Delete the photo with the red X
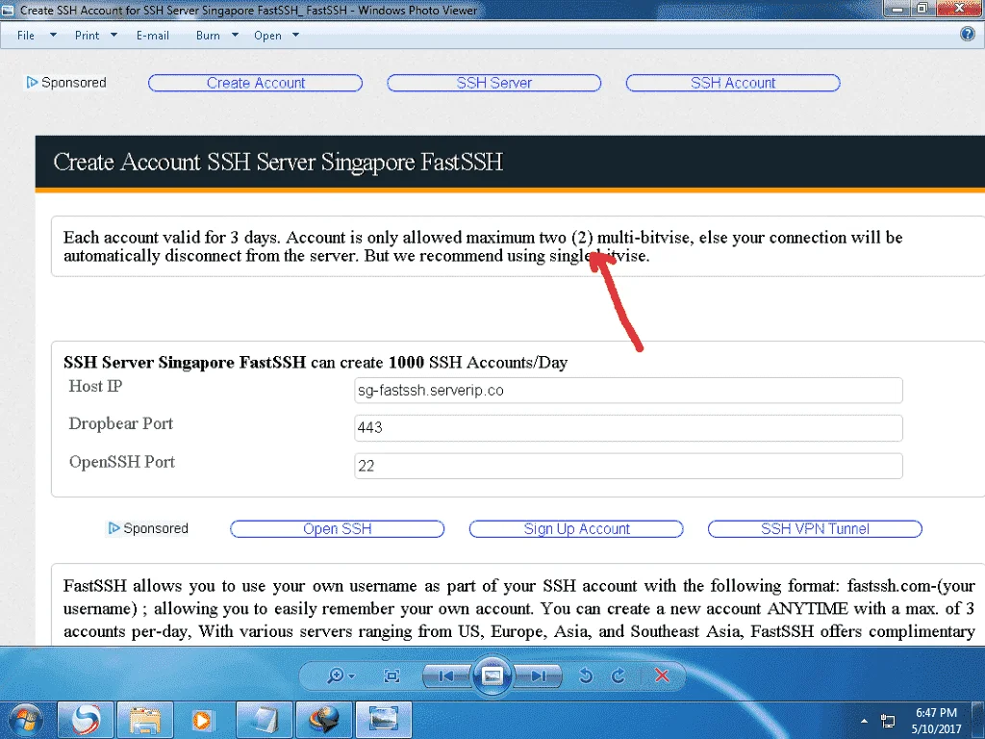The height and width of the screenshot is (739, 985). [x=662, y=675]
